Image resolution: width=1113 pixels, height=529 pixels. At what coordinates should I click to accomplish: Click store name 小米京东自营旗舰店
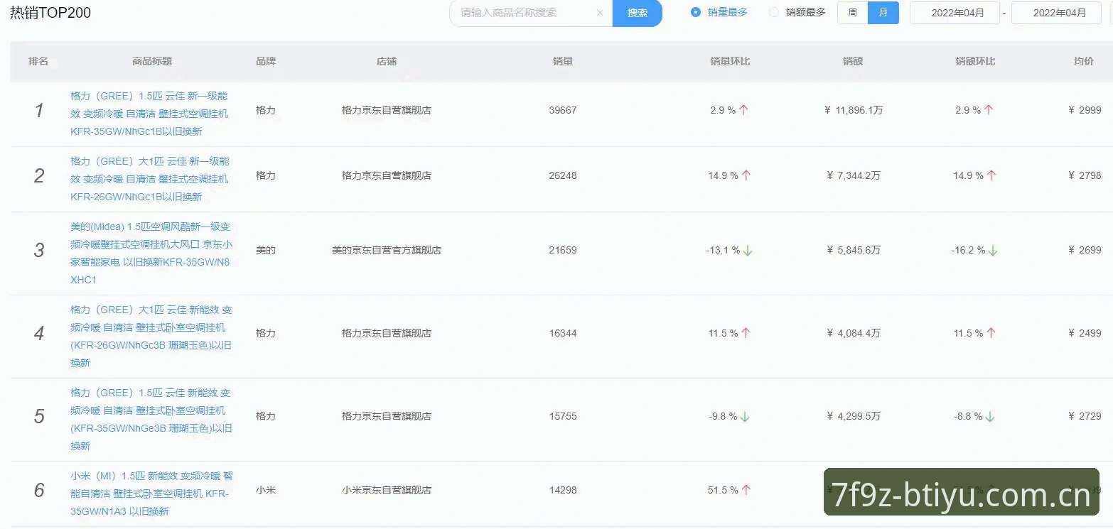(x=387, y=490)
